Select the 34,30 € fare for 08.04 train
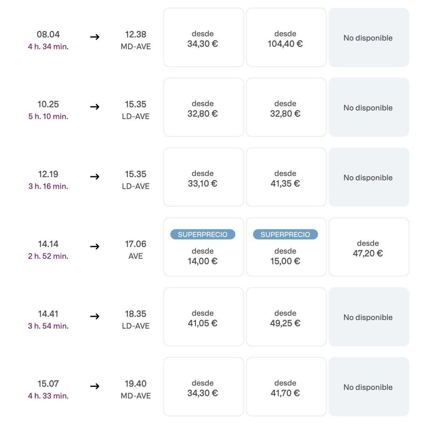Image resolution: width=425 pixels, height=424 pixels. [203, 38]
